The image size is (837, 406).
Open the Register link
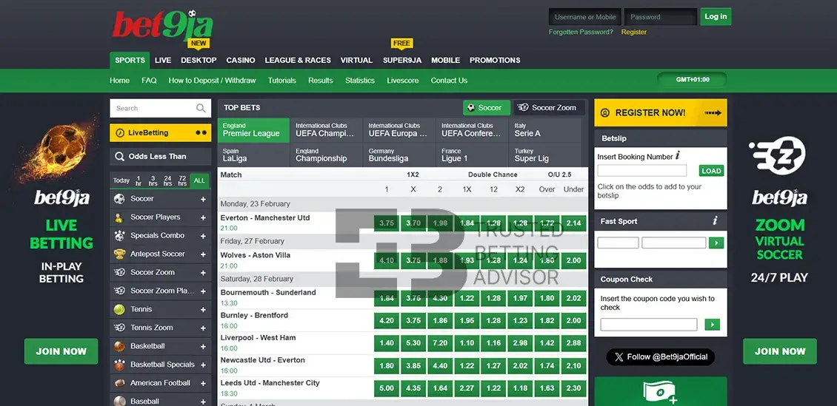coord(633,32)
